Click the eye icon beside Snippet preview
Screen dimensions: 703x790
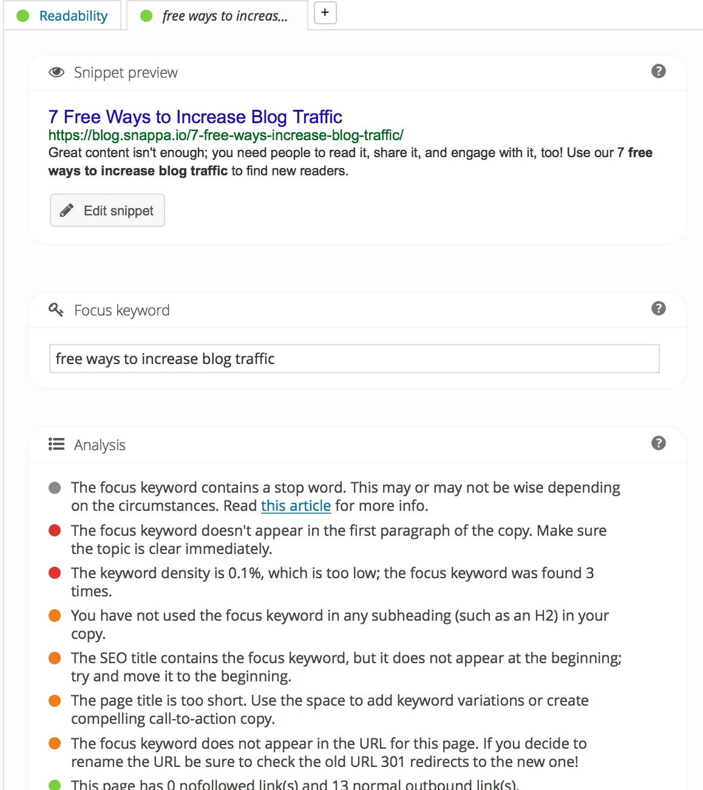tap(56, 72)
